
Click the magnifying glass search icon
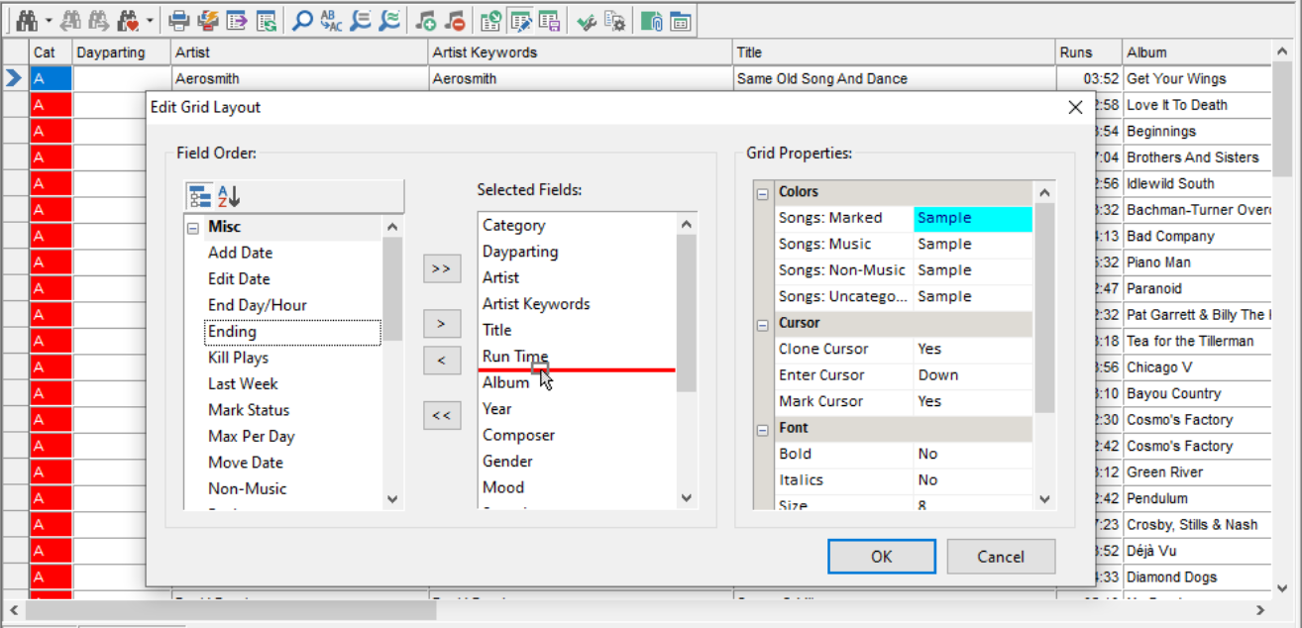pos(302,20)
